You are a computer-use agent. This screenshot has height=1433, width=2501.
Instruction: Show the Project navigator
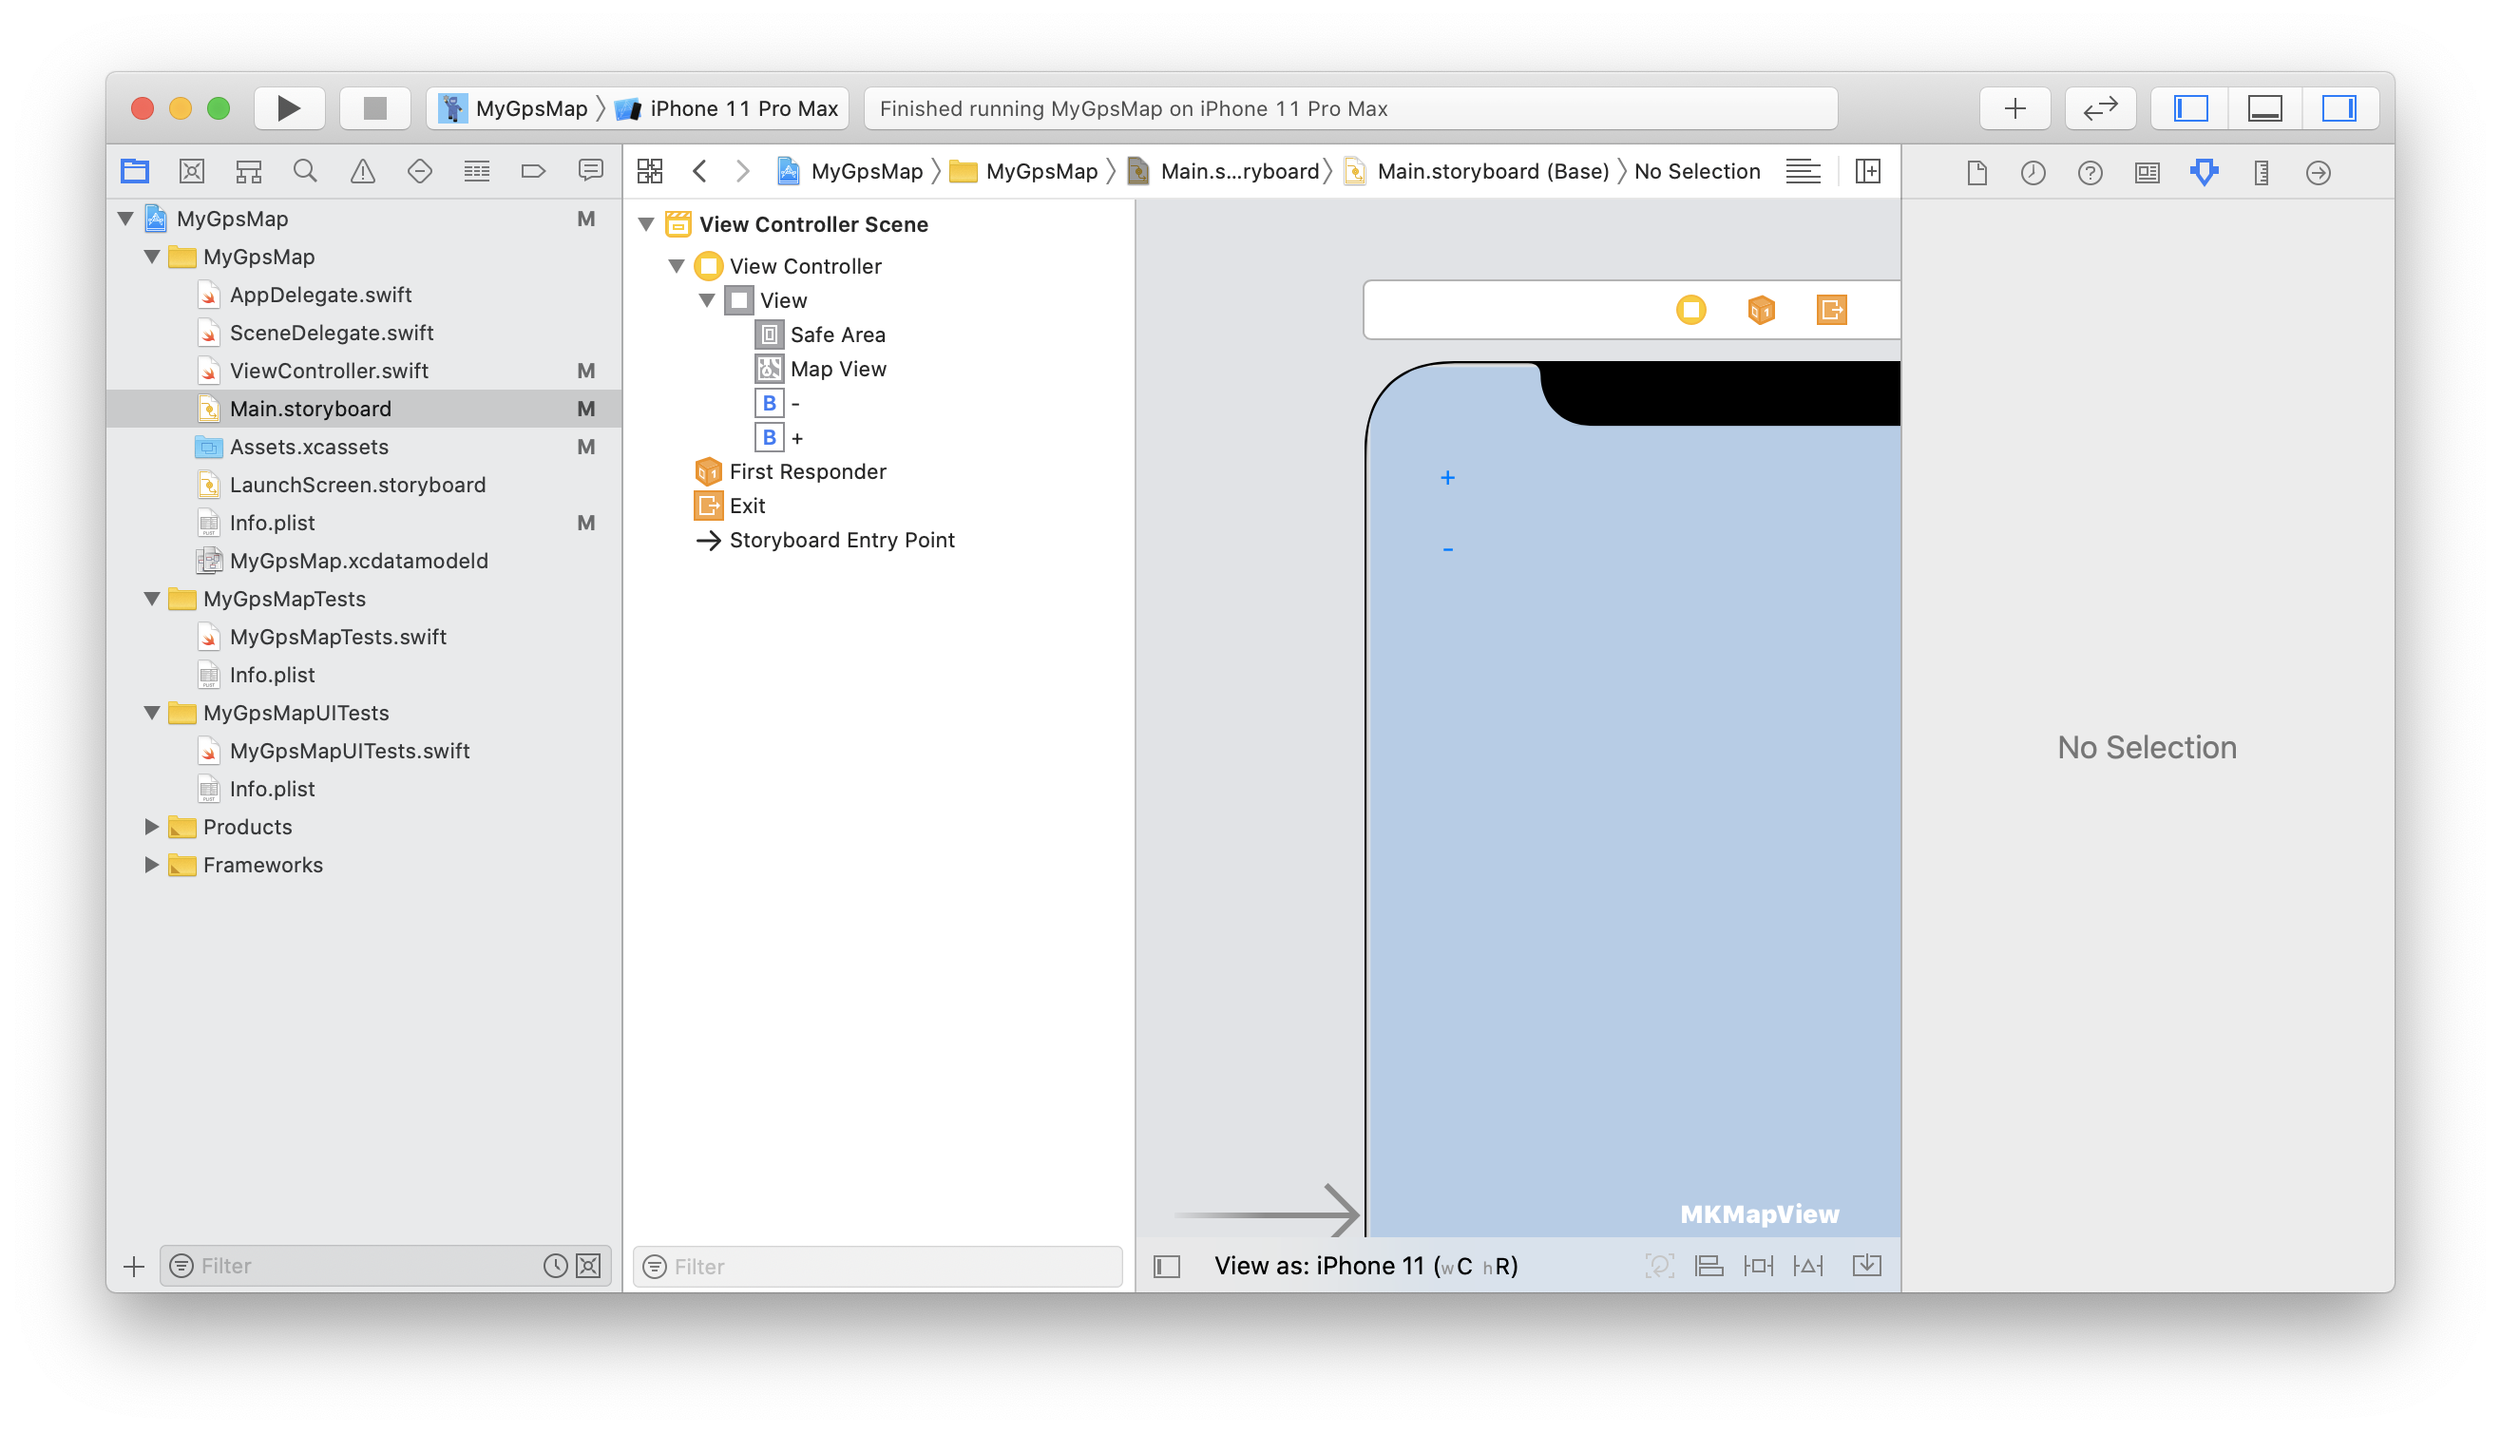135,171
